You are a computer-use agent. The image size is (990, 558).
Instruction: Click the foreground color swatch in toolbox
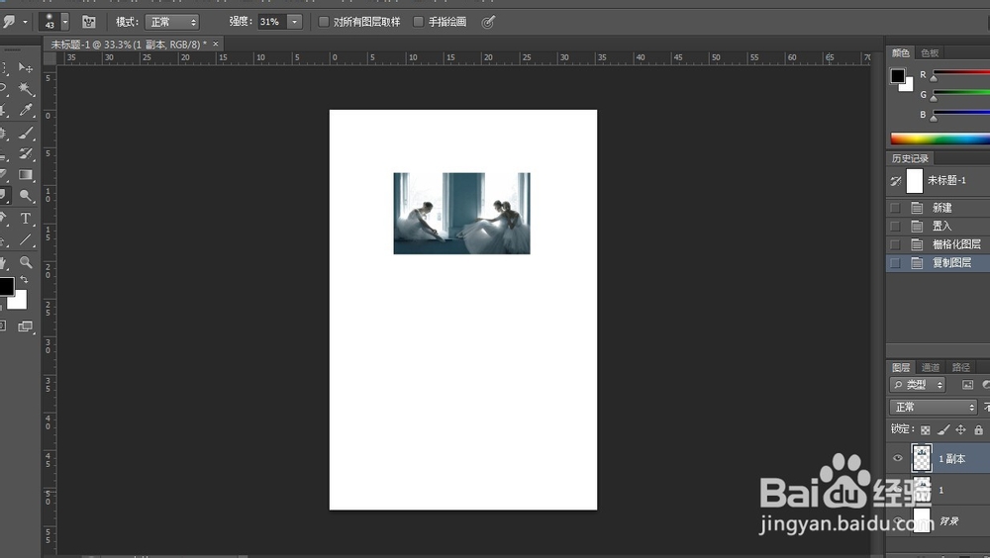point(6,286)
